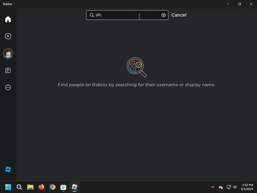Expand hidden system tray icons chevron
Screen dimensions: 257x193
click(213, 187)
